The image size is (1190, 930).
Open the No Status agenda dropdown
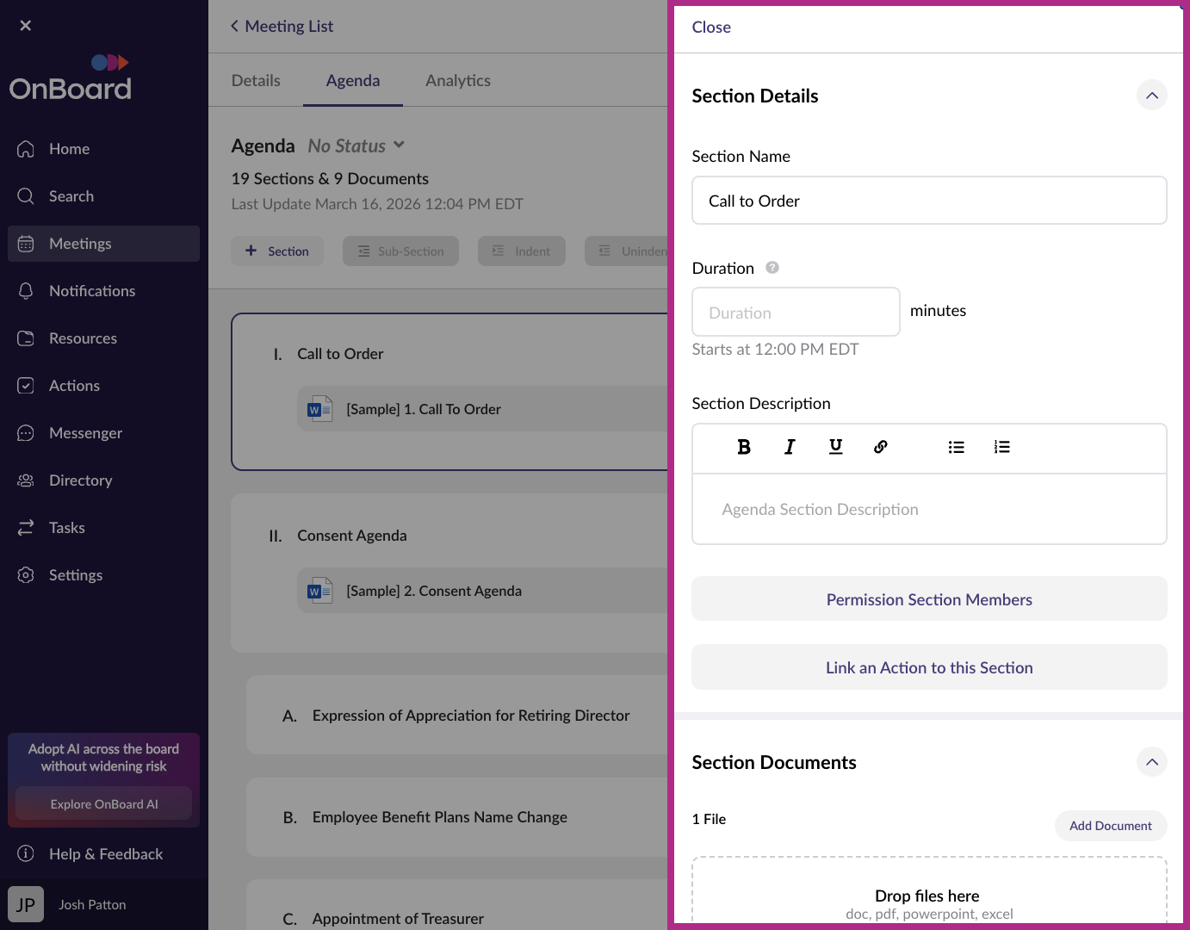pyautogui.click(x=356, y=146)
